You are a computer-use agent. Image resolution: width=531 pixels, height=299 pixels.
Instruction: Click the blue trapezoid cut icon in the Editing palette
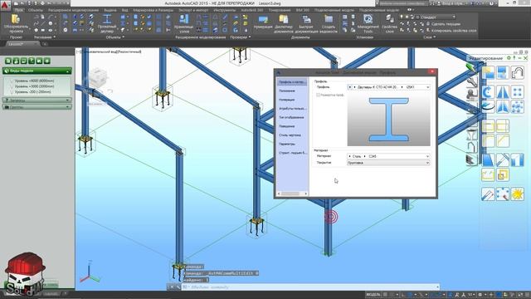(x=488, y=160)
